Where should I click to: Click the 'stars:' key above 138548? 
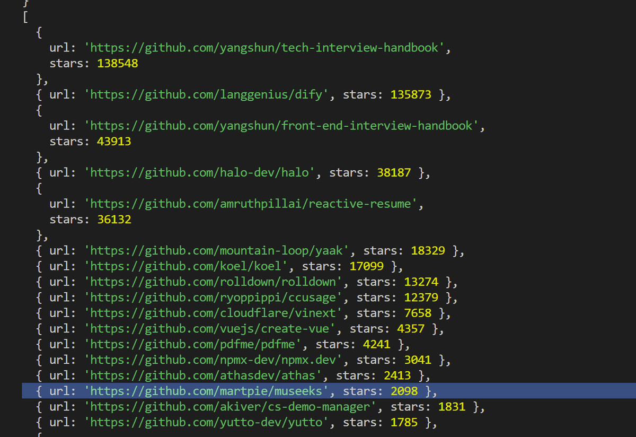pyautogui.click(x=70, y=64)
